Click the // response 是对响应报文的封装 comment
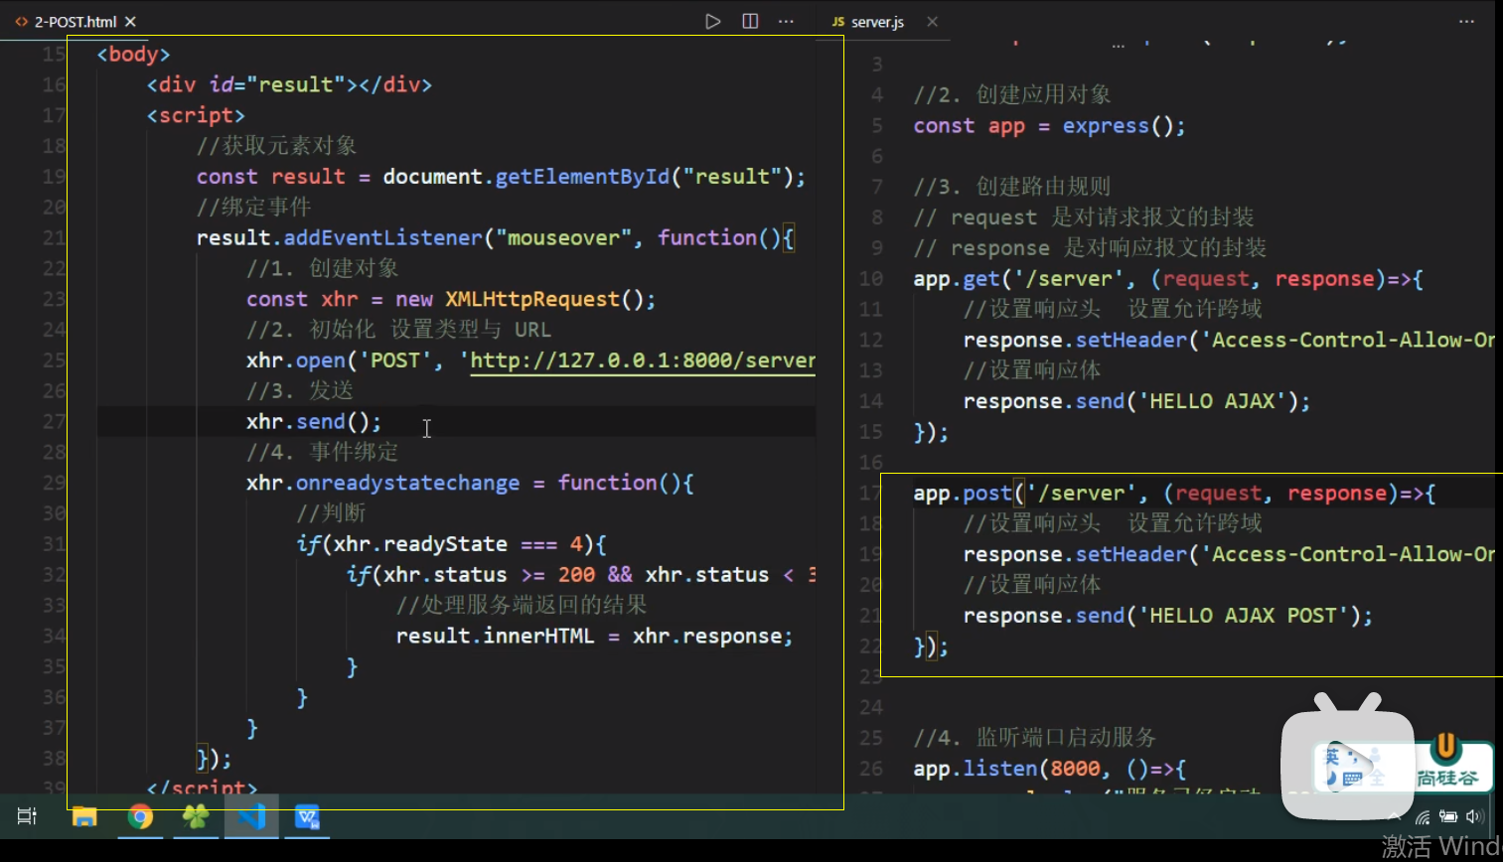 (1090, 248)
